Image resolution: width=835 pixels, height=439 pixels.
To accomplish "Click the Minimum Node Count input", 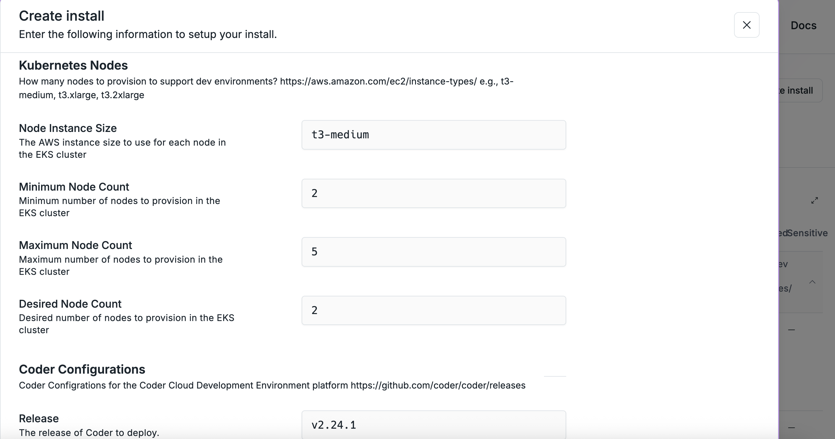I will pos(434,193).
